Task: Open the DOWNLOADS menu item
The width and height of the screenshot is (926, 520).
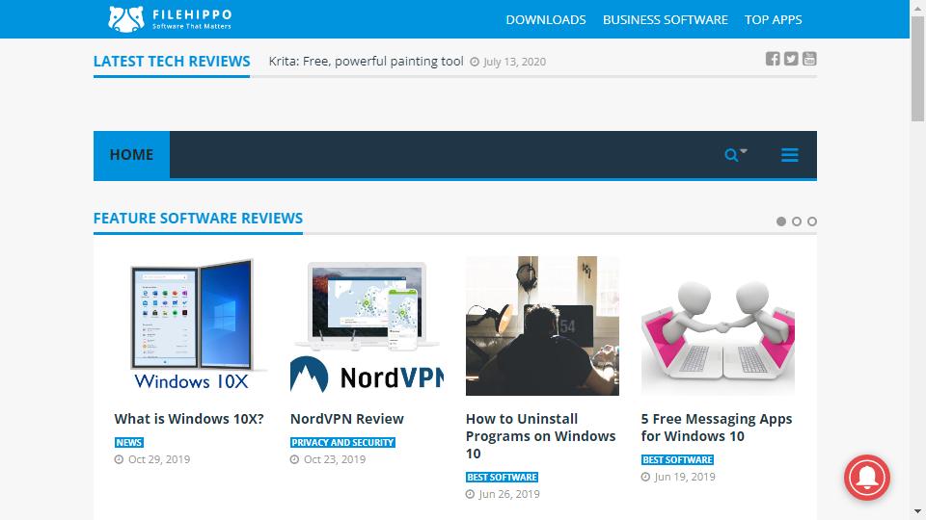Action: 546,19
